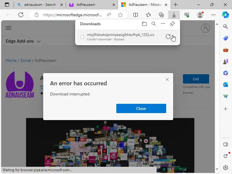Click the crx file name in Downloads
232x174 pixels.
coord(120,35)
